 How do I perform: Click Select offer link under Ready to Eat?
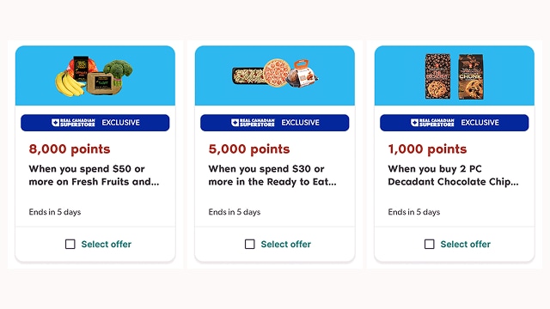click(x=286, y=244)
